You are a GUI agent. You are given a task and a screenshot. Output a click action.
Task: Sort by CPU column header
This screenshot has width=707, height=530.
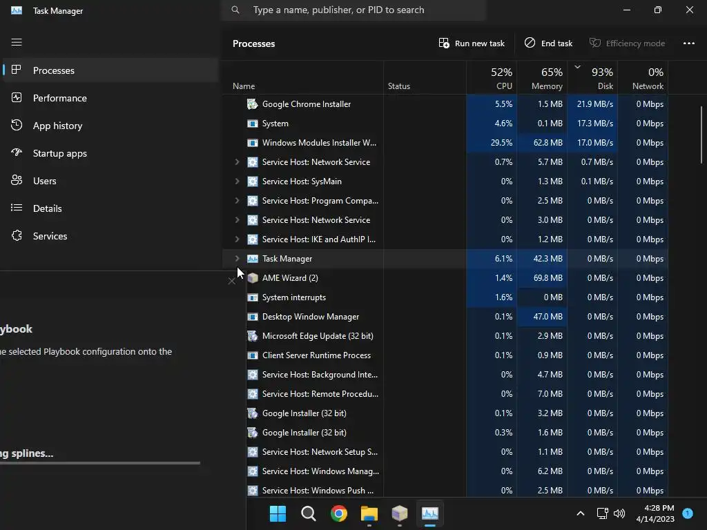492,78
